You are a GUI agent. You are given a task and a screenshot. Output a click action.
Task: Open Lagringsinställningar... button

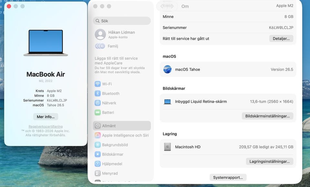click(269, 161)
